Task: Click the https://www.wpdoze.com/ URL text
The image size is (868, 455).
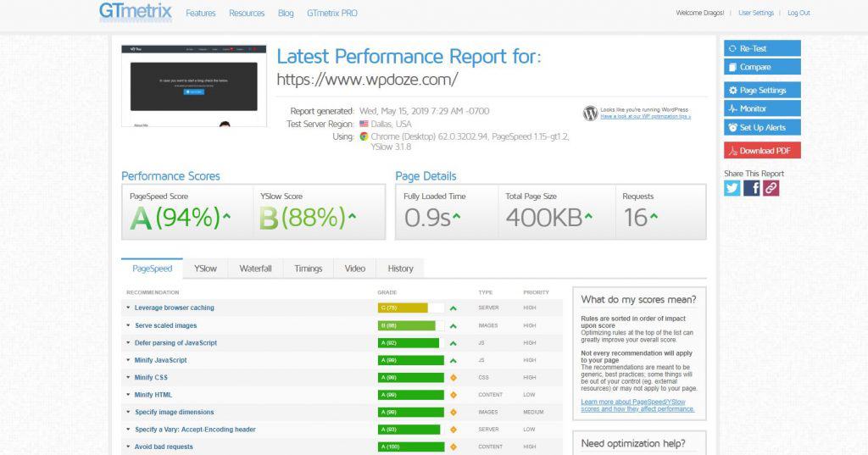Action: (367, 80)
